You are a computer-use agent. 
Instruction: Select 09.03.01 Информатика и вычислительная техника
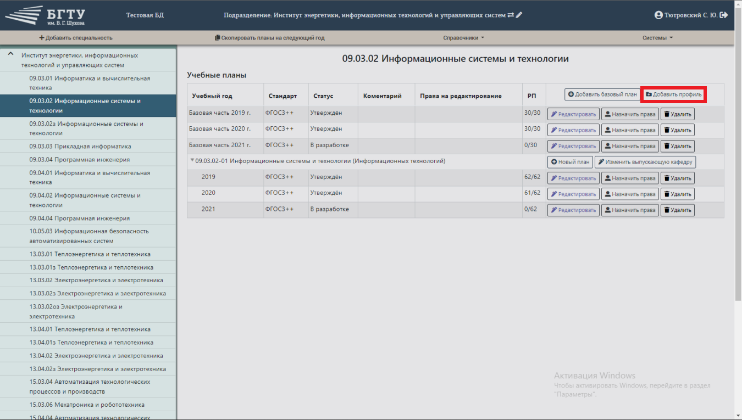(88, 83)
